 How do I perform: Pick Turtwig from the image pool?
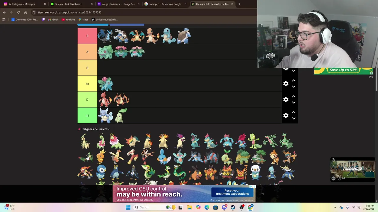[227, 157]
